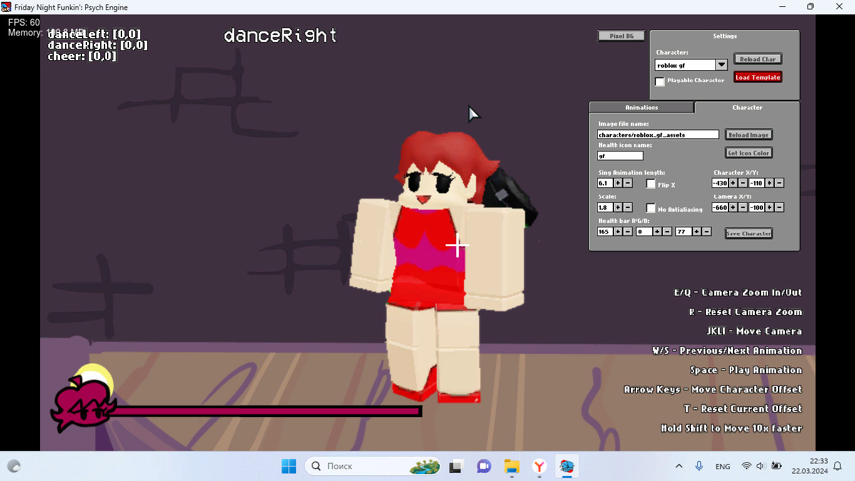Decrease Camera Y value with minus
This screenshot has width=855, height=481.
click(779, 207)
